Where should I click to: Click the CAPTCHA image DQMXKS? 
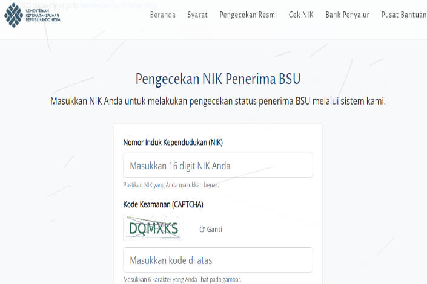[154, 228]
